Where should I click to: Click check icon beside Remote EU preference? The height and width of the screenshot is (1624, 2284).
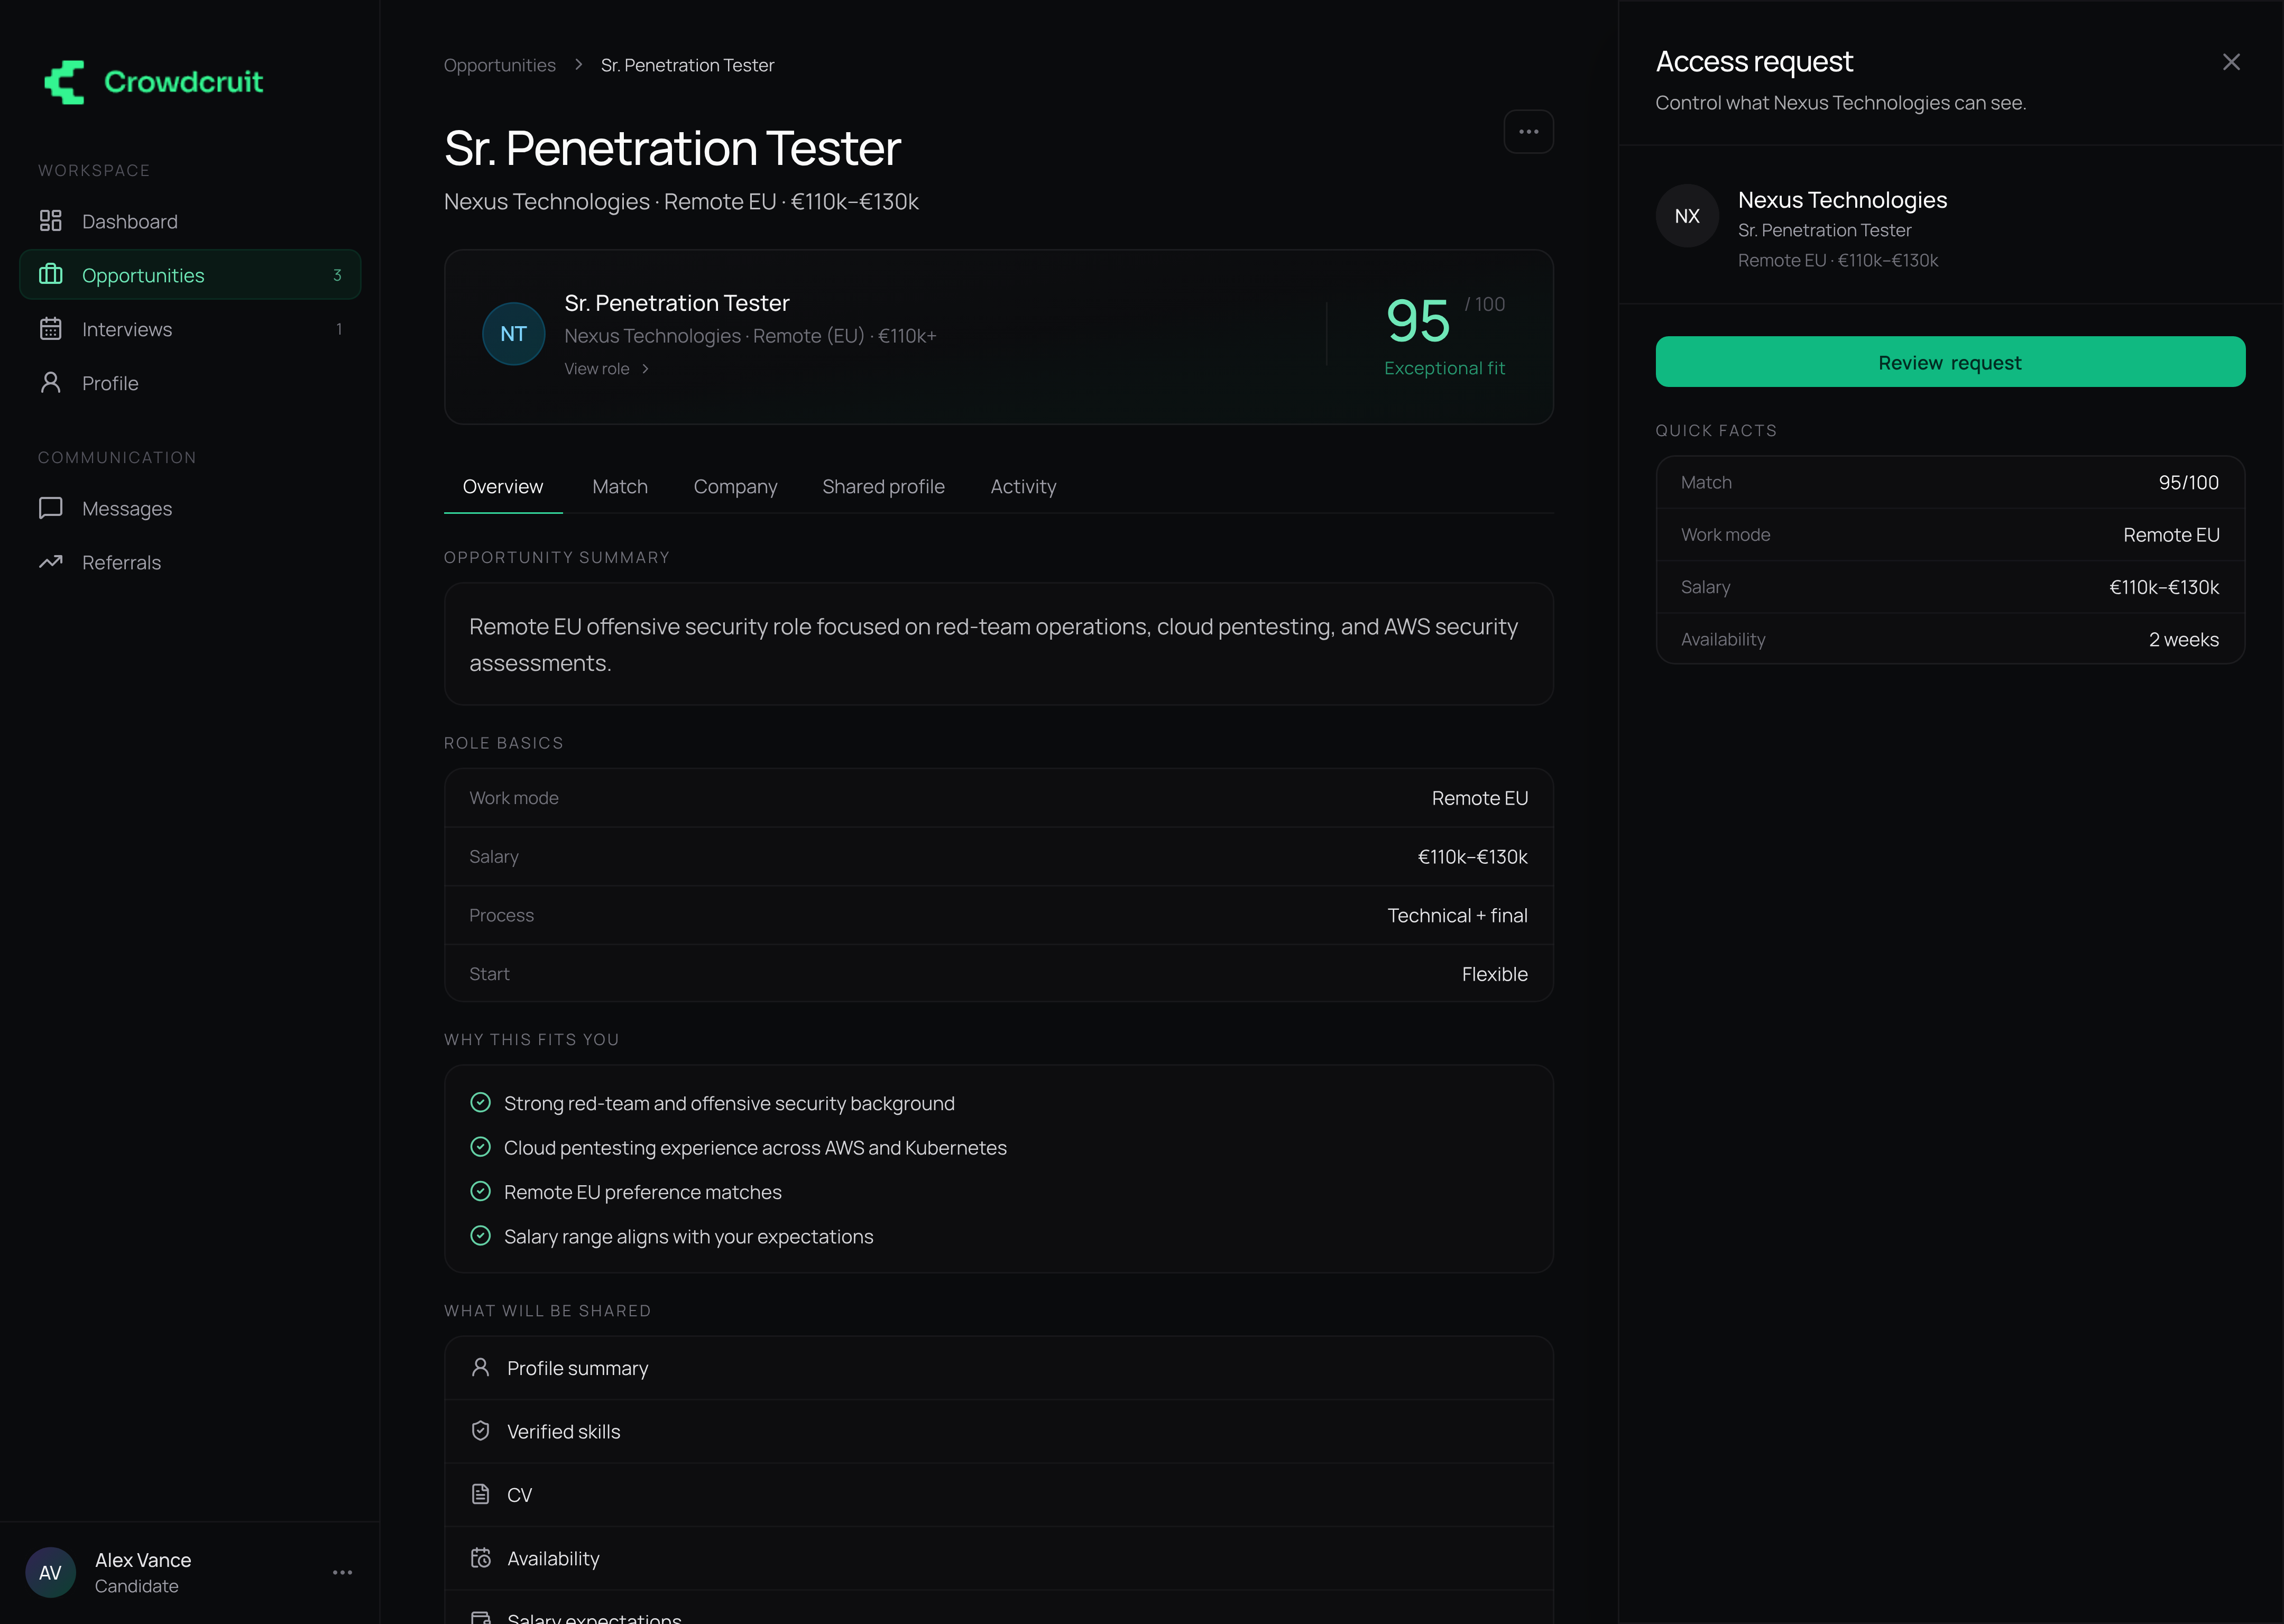(481, 1191)
